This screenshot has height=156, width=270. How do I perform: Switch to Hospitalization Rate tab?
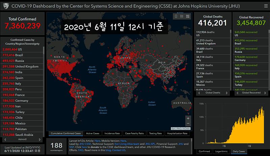177,133
